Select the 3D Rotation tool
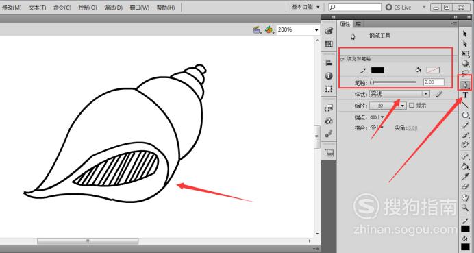 [465, 64]
